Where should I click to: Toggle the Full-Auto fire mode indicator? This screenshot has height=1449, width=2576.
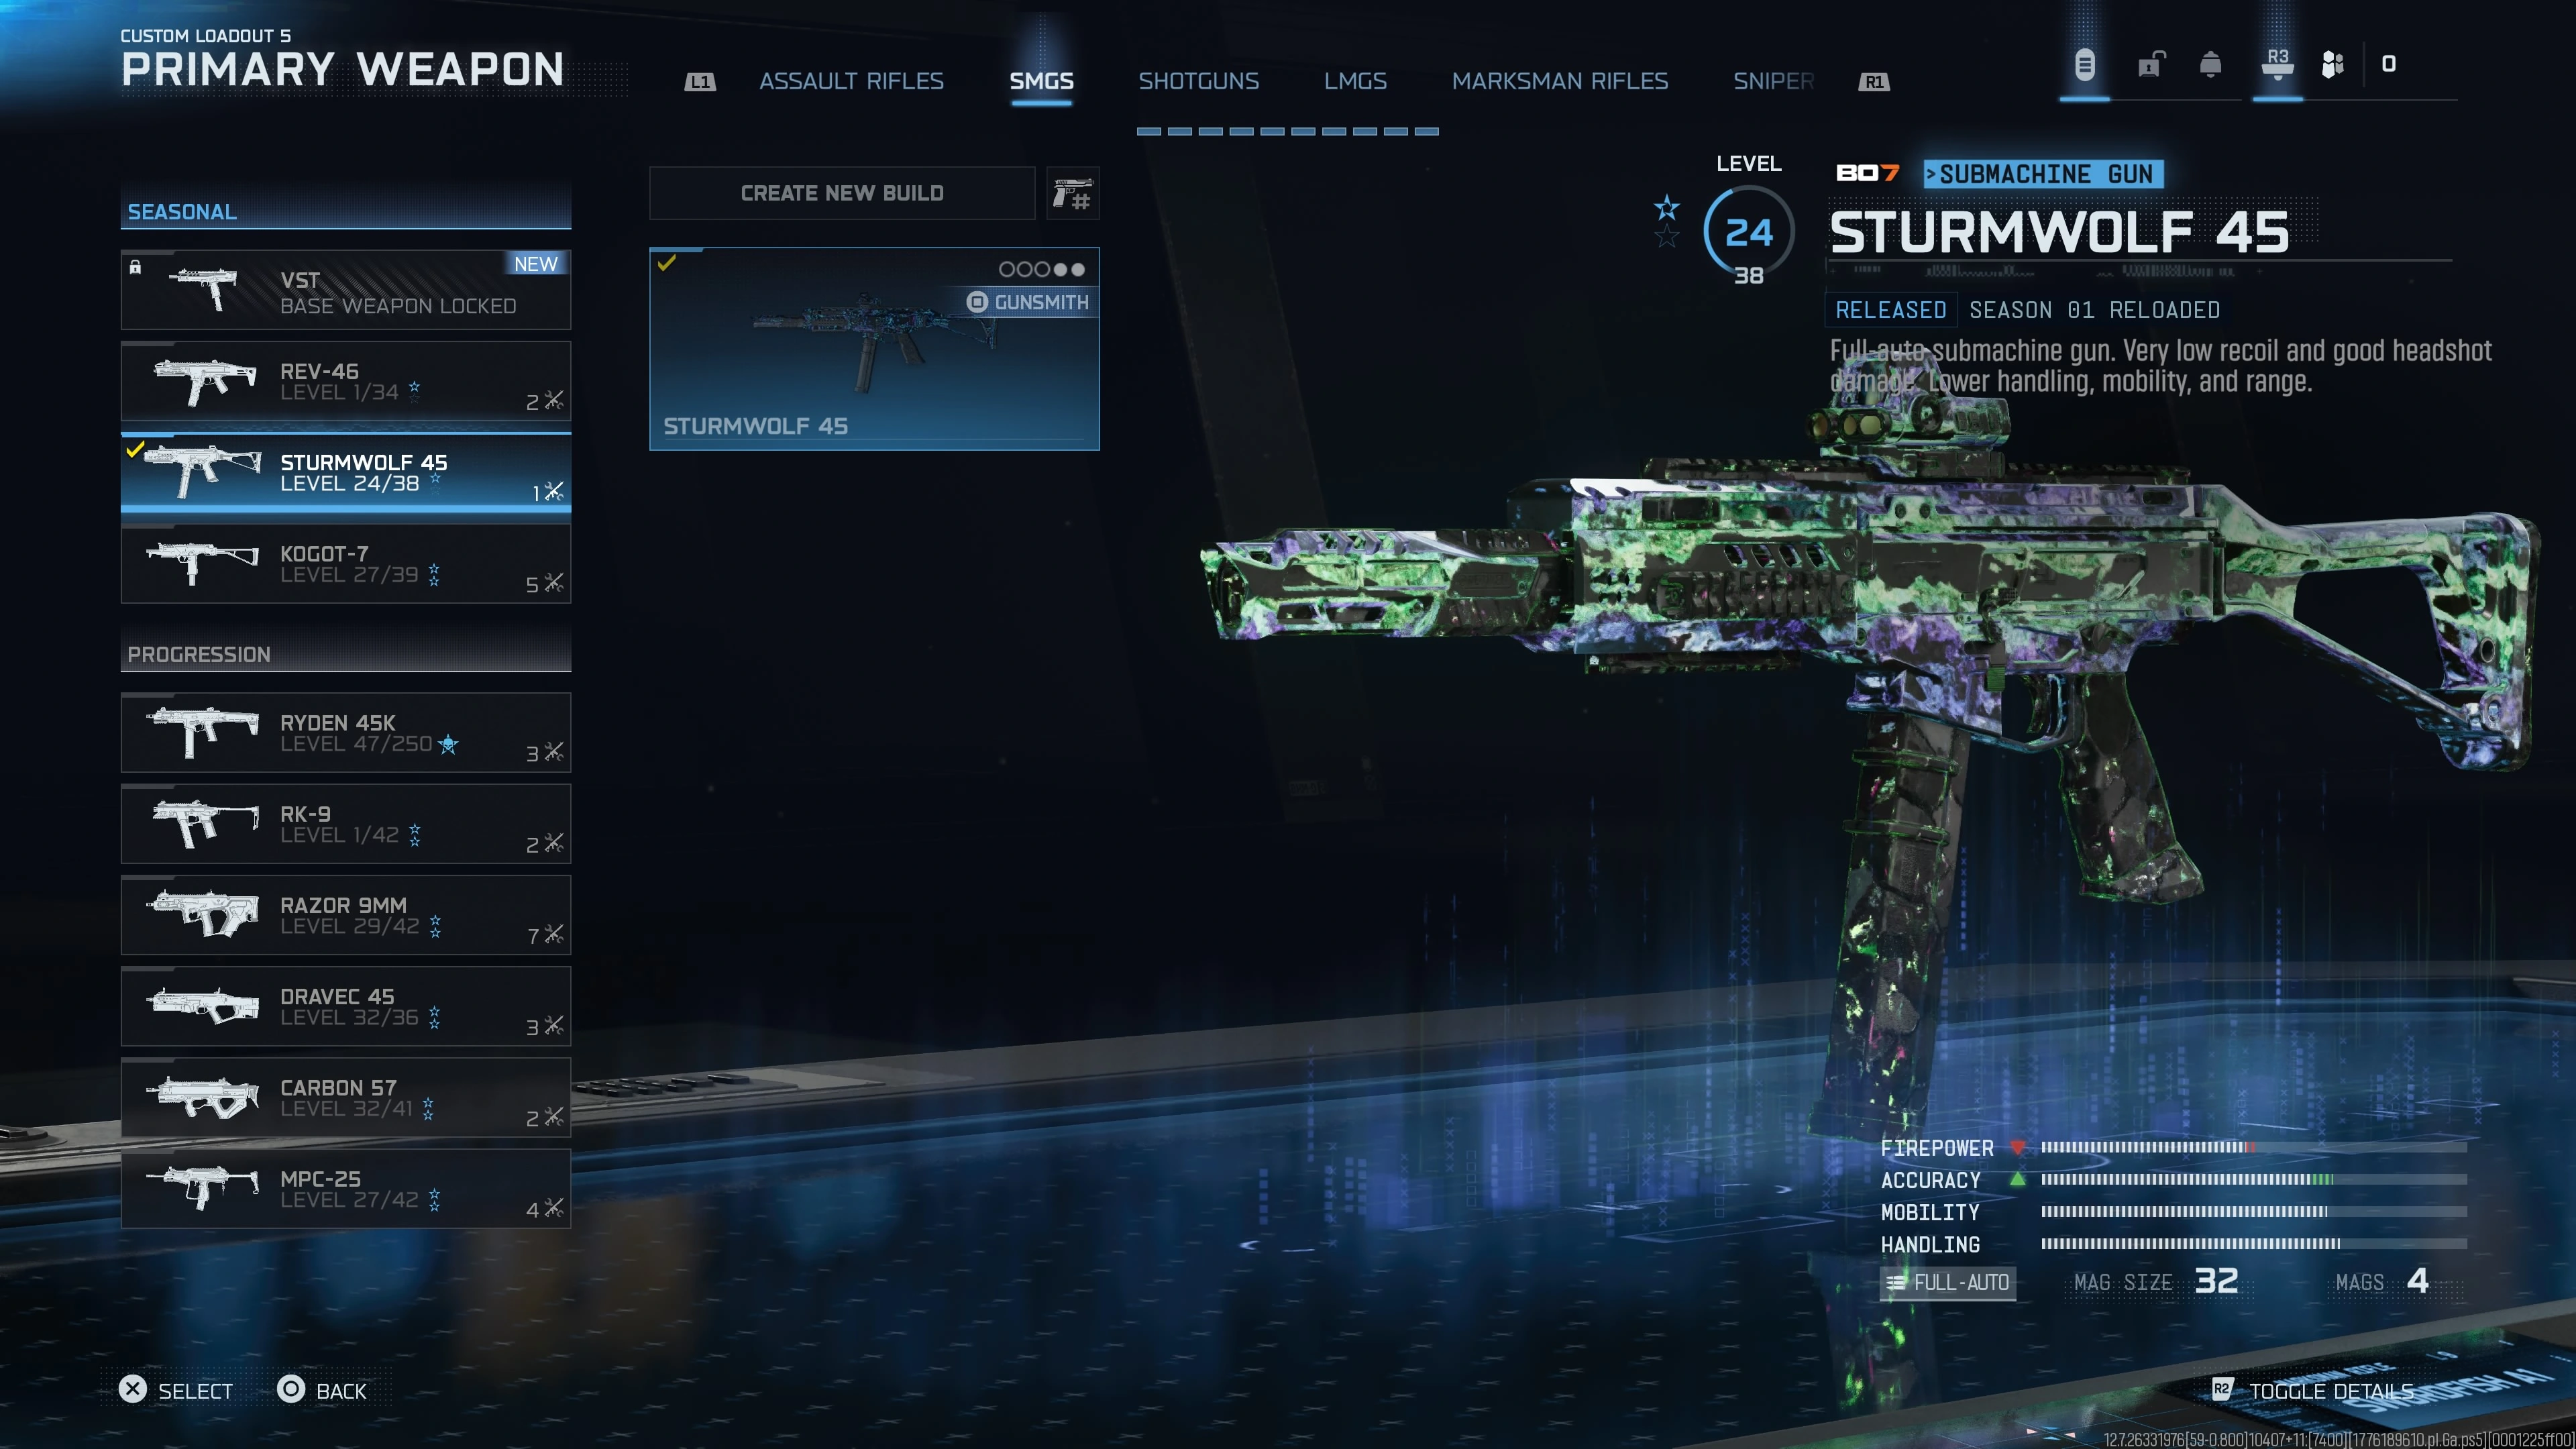(1947, 1282)
